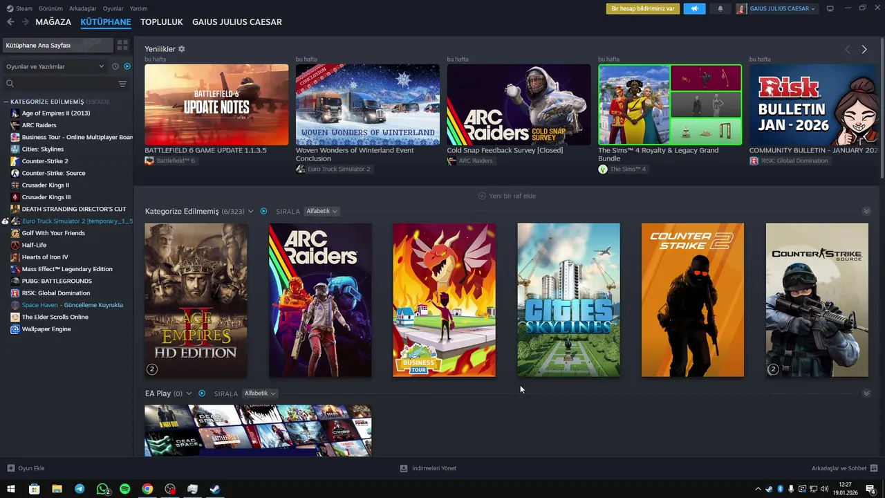
Task: Switch library to collections grid view
Action: pos(122,45)
